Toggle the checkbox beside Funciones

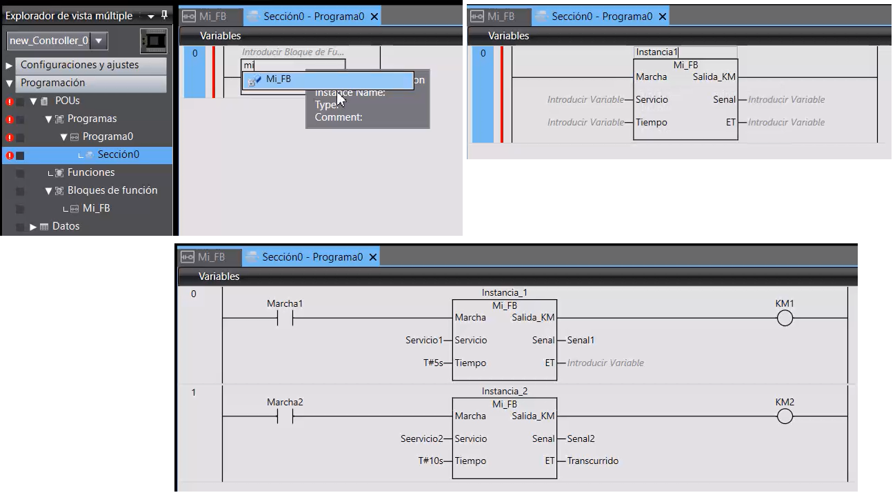click(21, 172)
